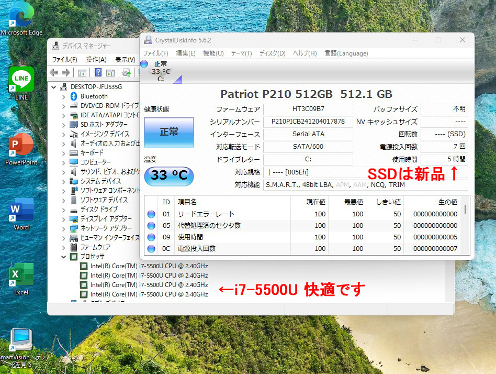Open the 言語(Language) menu in CrystalDiskInfo
The width and height of the screenshot is (496, 374).
coord(346,53)
